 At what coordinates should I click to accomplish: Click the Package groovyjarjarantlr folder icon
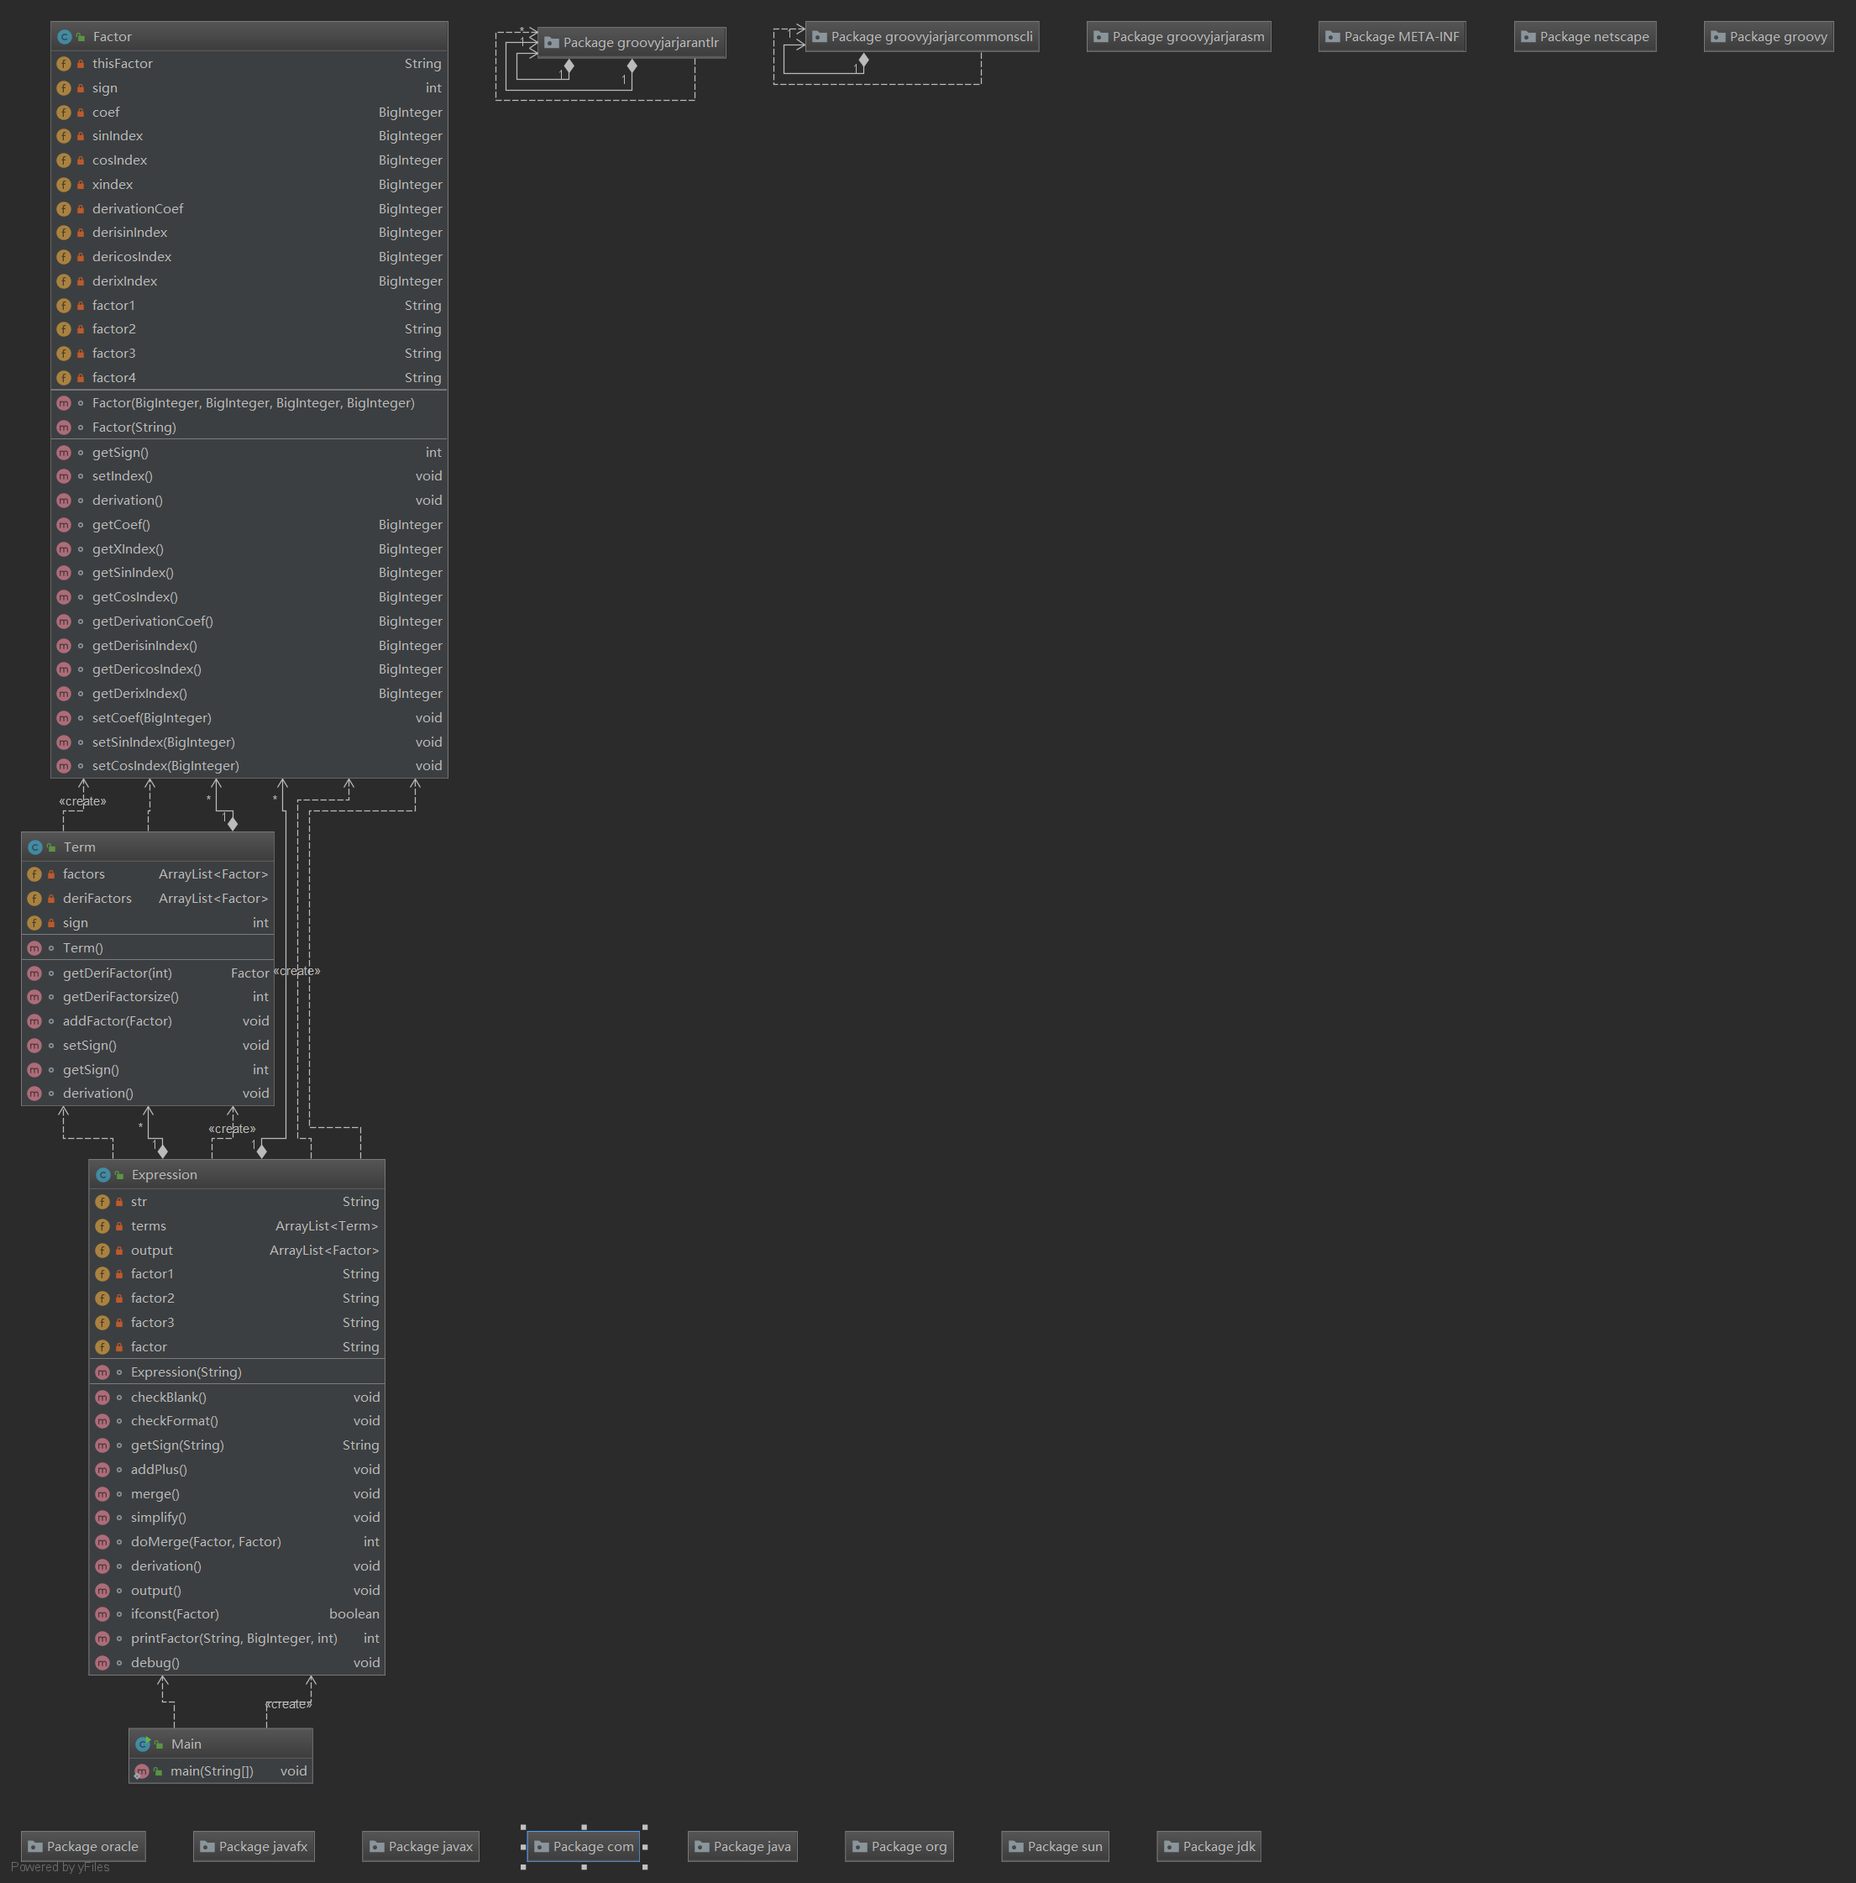pos(552,43)
